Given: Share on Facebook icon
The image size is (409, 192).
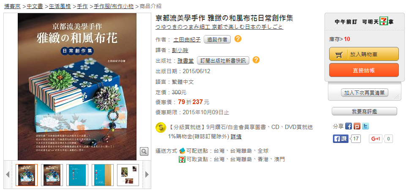Looking at the screenshot, I should pyautogui.click(x=349, y=126).
